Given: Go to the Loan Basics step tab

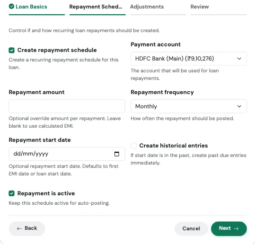Looking at the screenshot, I should point(37,9).
